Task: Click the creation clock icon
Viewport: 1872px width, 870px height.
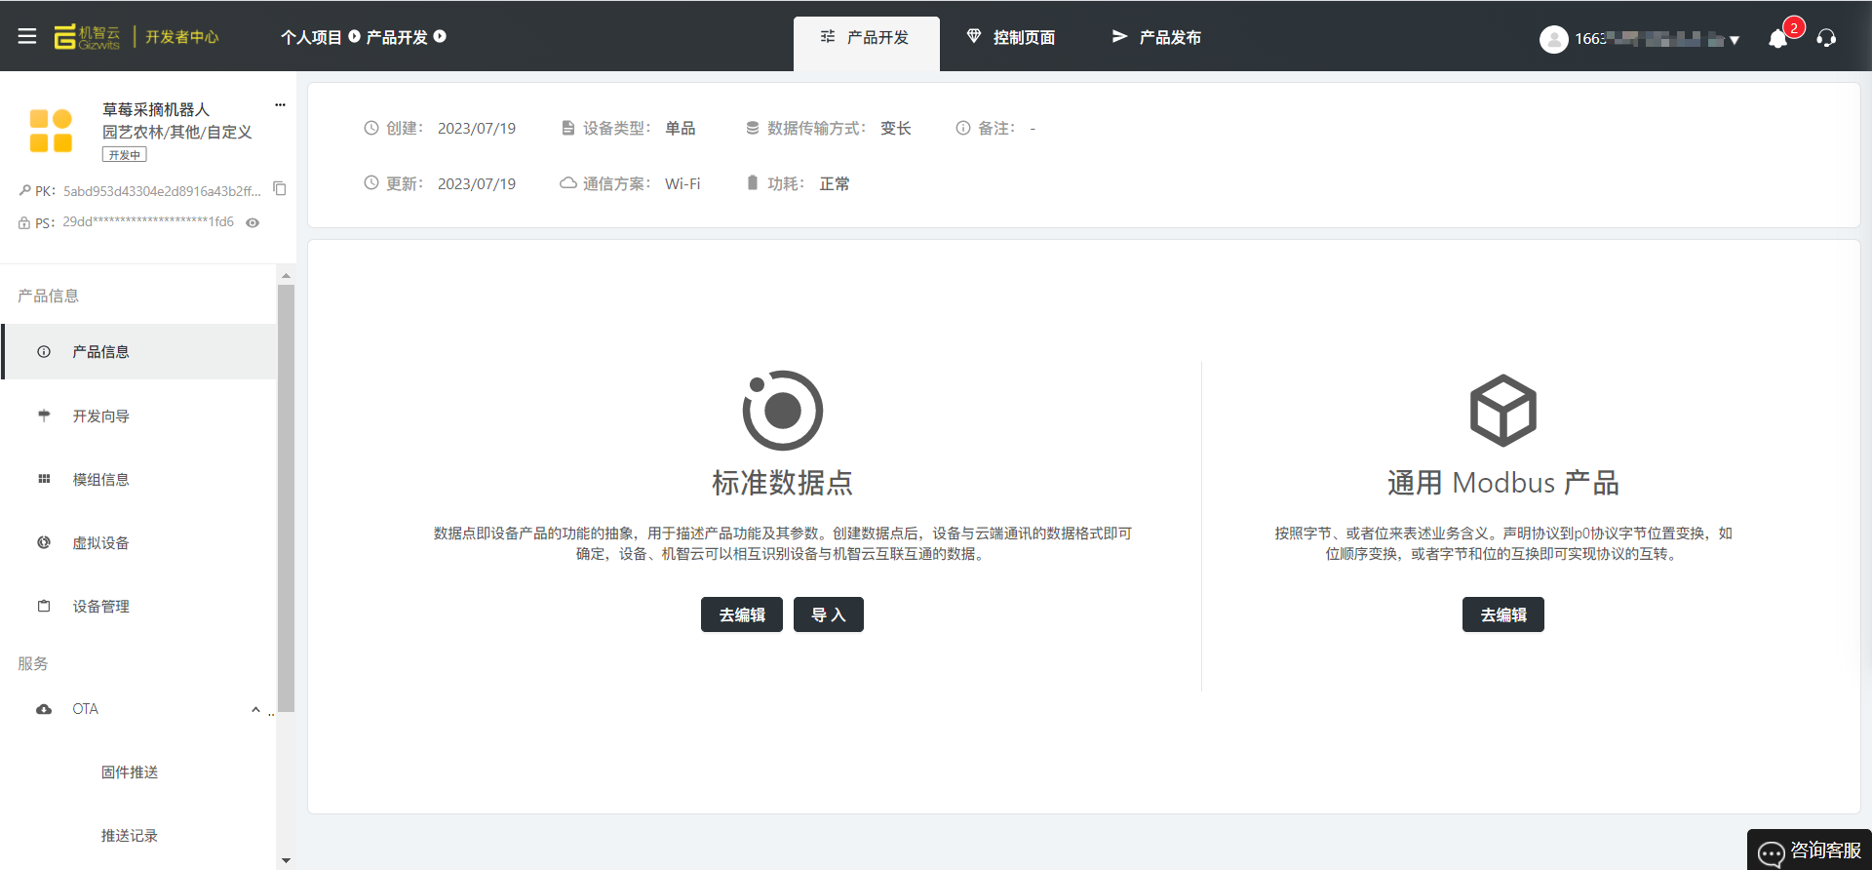Action: coord(371,128)
